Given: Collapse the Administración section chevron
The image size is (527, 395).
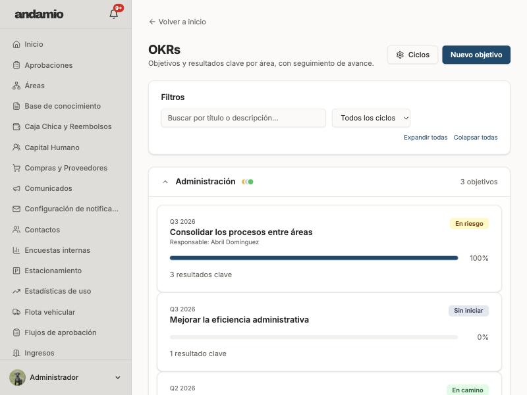Looking at the screenshot, I should tap(165, 182).
